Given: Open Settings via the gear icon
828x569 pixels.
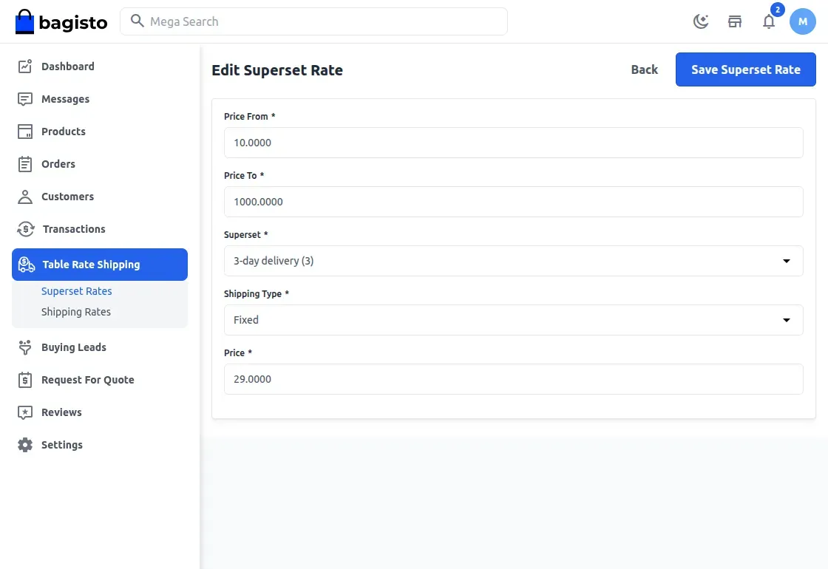Looking at the screenshot, I should 61,444.
